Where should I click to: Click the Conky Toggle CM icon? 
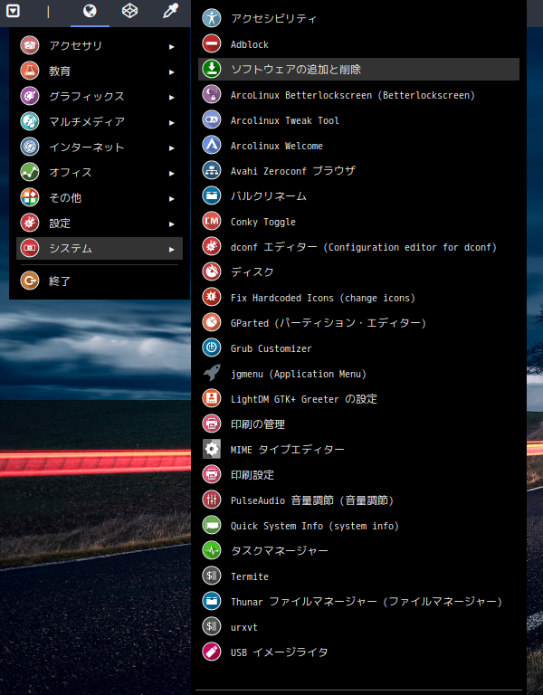pyautogui.click(x=212, y=221)
